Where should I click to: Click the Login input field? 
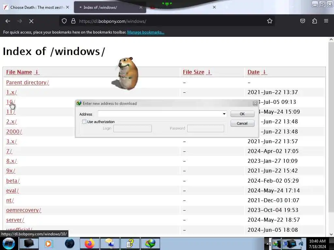tap(132, 128)
